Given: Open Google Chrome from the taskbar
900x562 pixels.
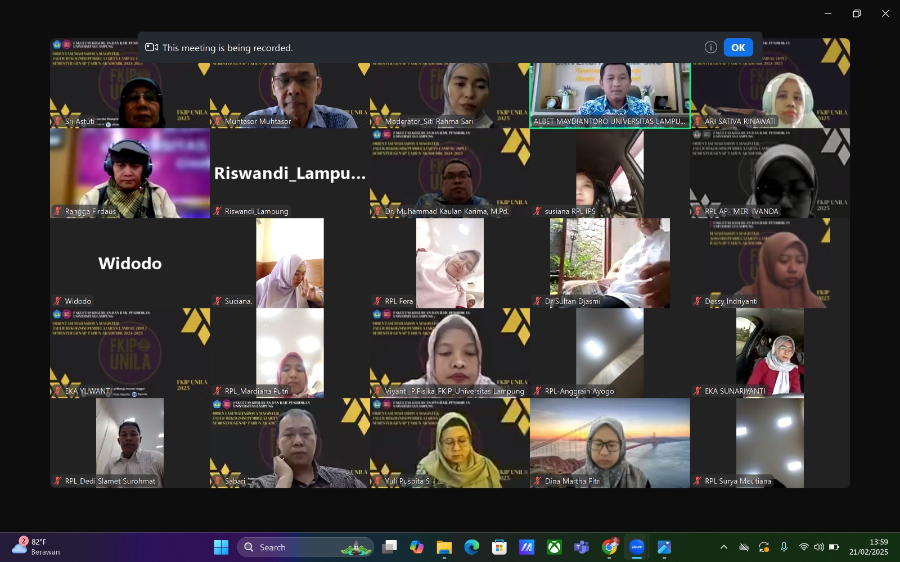Looking at the screenshot, I should point(610,547).
